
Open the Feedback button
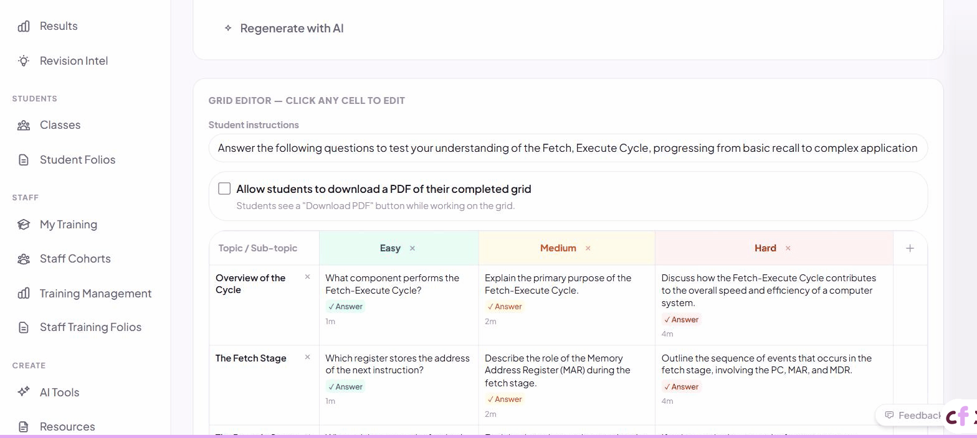(x=912, y=415)
